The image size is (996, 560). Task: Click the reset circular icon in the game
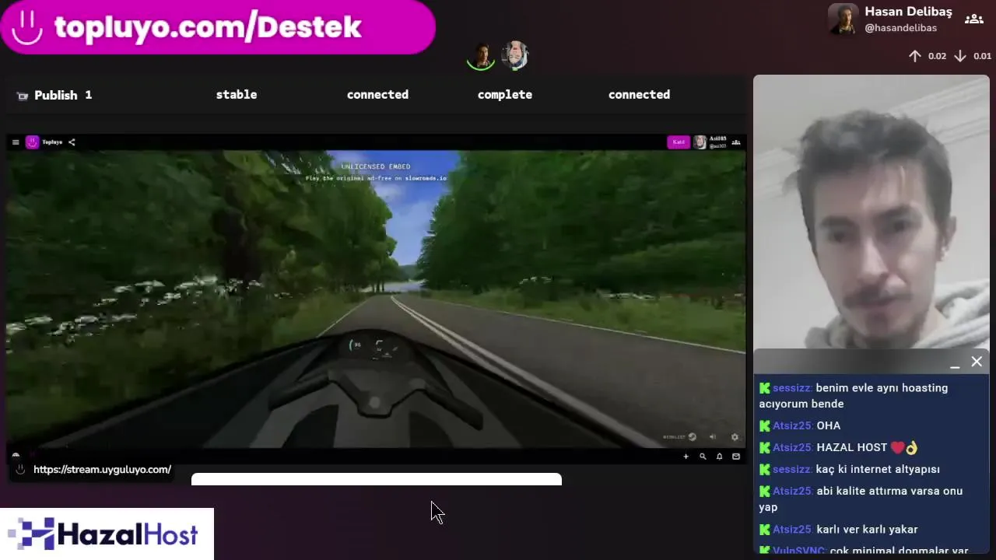pos(692,437)
